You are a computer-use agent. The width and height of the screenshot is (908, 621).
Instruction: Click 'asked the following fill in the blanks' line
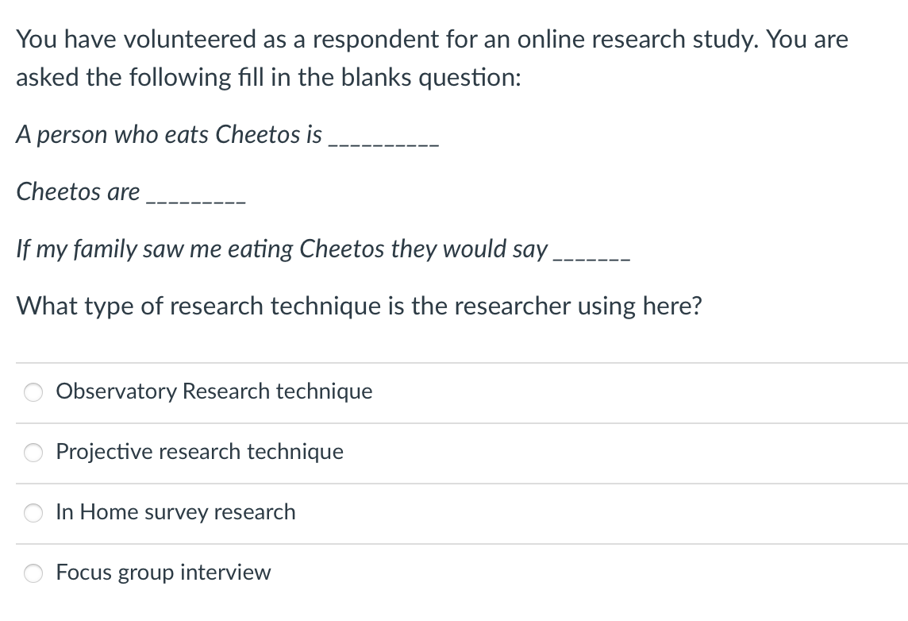coord(268,78)
